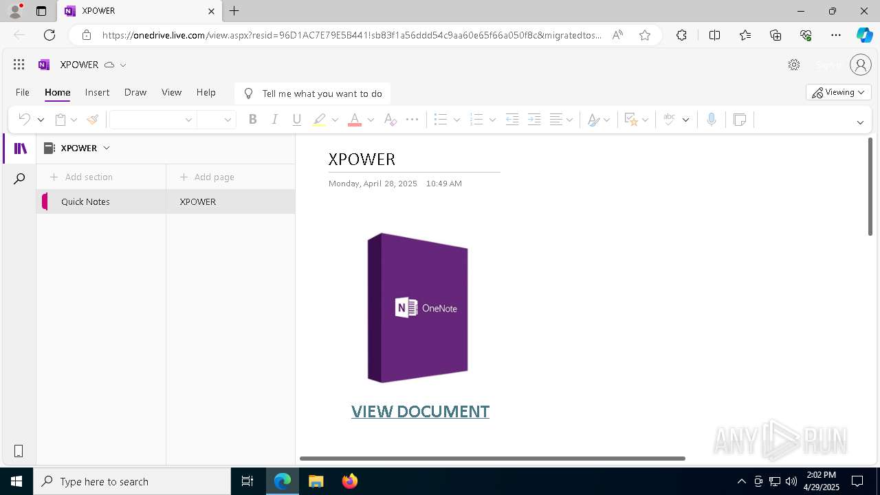Open the settings gear in OneNote header
The image size is (880, 495).
coord(794,65)
